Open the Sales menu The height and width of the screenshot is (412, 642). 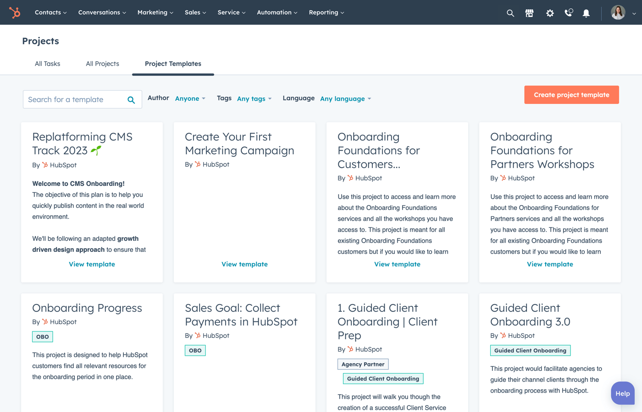coord(195,12)
